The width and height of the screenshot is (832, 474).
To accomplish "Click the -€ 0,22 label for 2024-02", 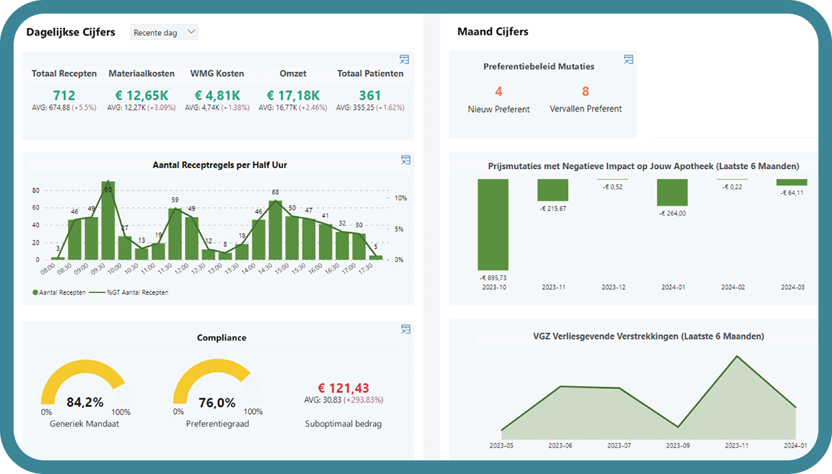I will (x=732, y=187).
